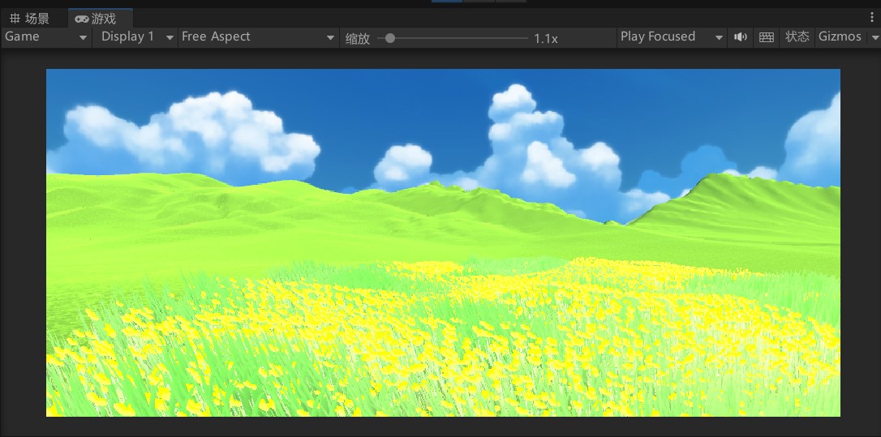Open the Gizmos dropdown arrow
The height and width of the screenshot is (437, 881).
pyautogui.click(x=875, y=37)
